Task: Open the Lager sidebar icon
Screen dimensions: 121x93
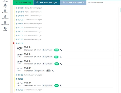Action: pyautogui.click(x=5, y=5)
